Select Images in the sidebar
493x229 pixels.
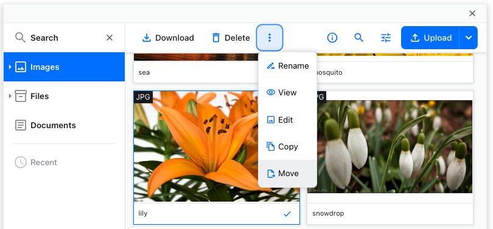64,67
